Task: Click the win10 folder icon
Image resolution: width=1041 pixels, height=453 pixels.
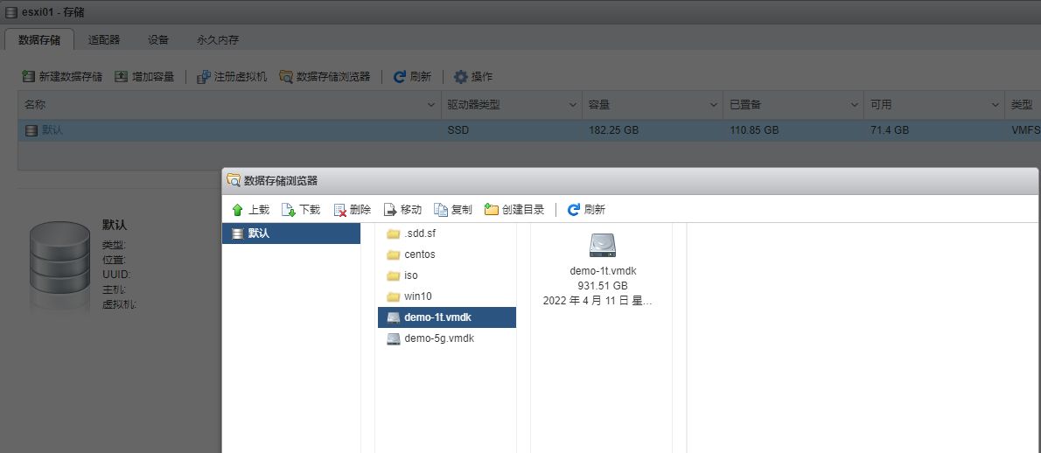Action: pyautogui.click(x=393, y=296)
